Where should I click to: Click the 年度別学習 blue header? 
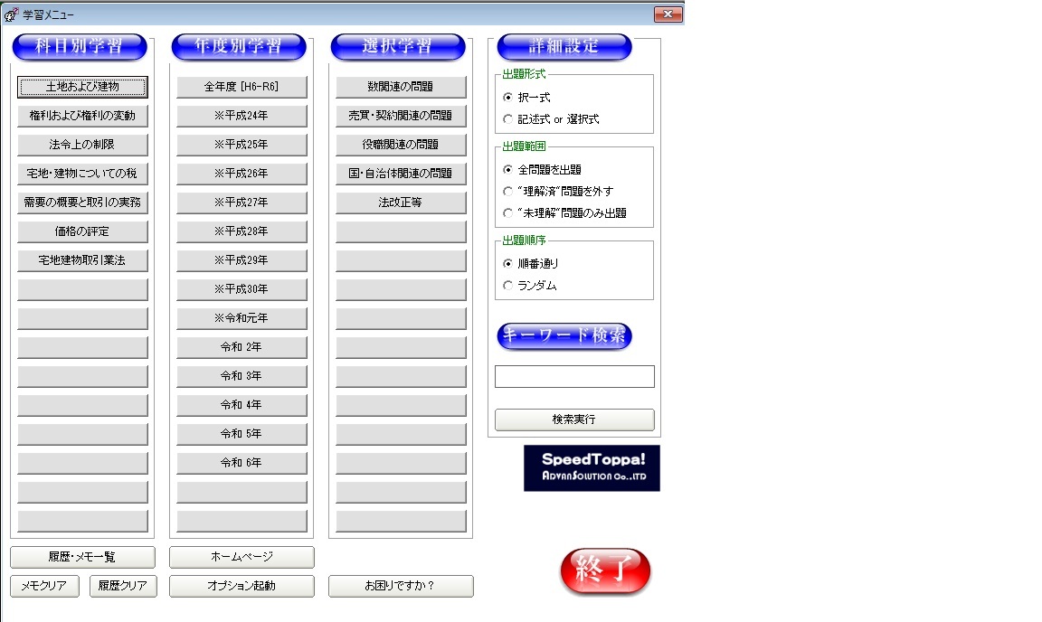[x=239, y=46]
